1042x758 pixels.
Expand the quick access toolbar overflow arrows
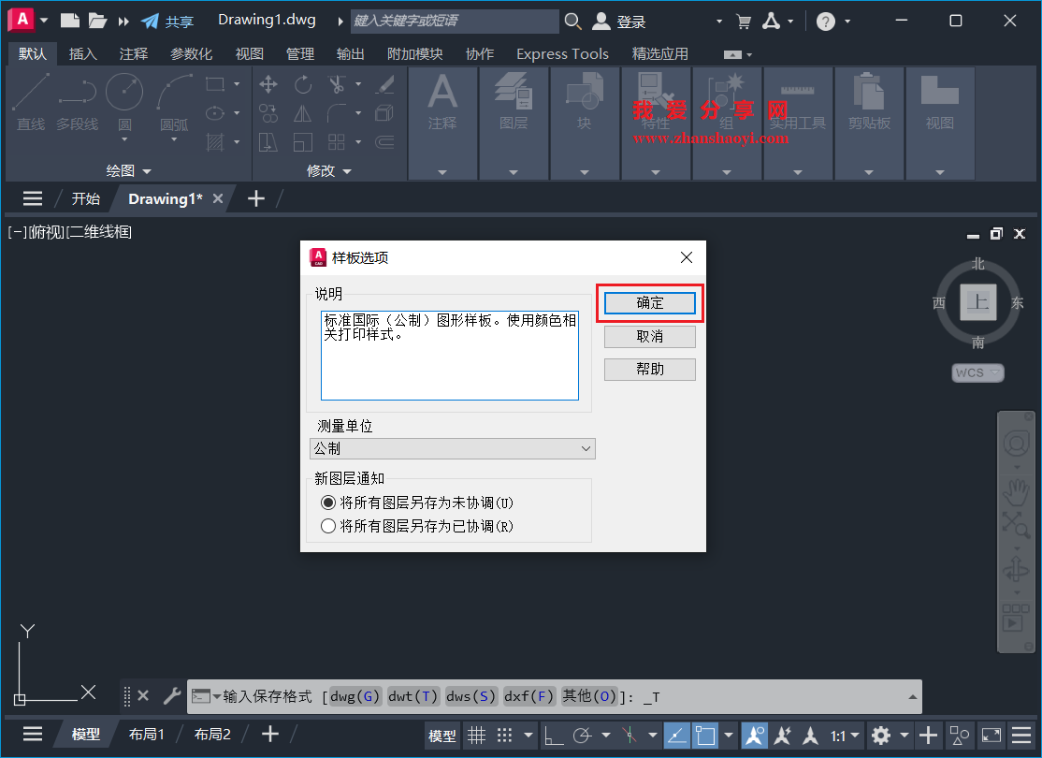[123, 22]
